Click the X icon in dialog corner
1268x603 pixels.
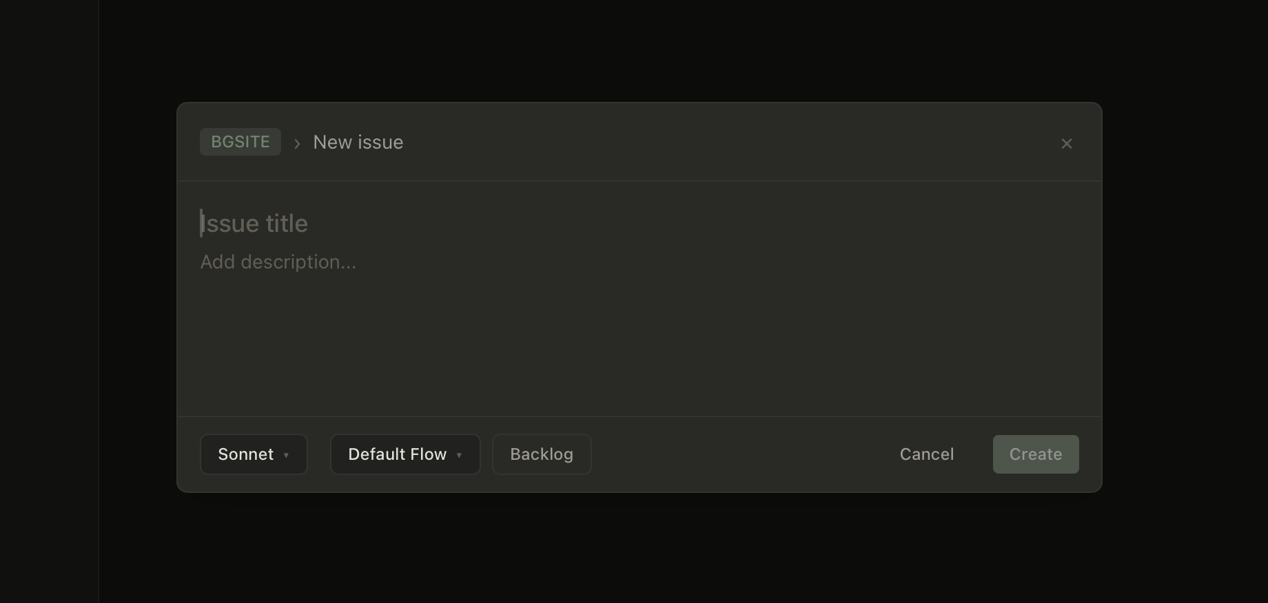click(1066, 143)
